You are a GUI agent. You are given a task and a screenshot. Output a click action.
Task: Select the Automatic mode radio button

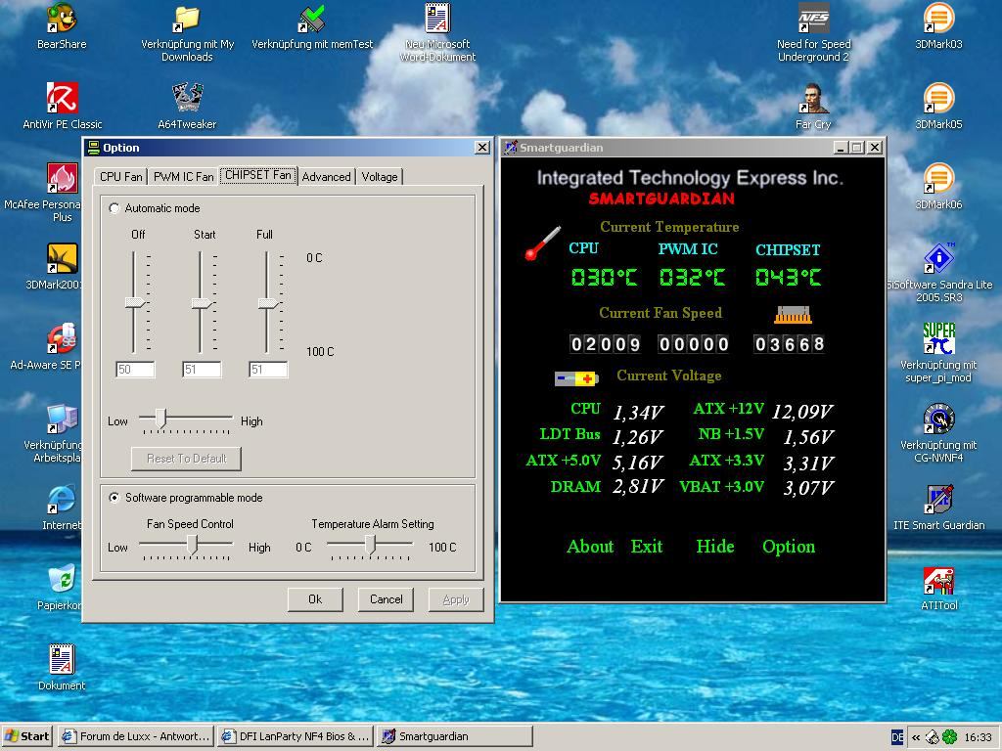(x=114, y=208)
